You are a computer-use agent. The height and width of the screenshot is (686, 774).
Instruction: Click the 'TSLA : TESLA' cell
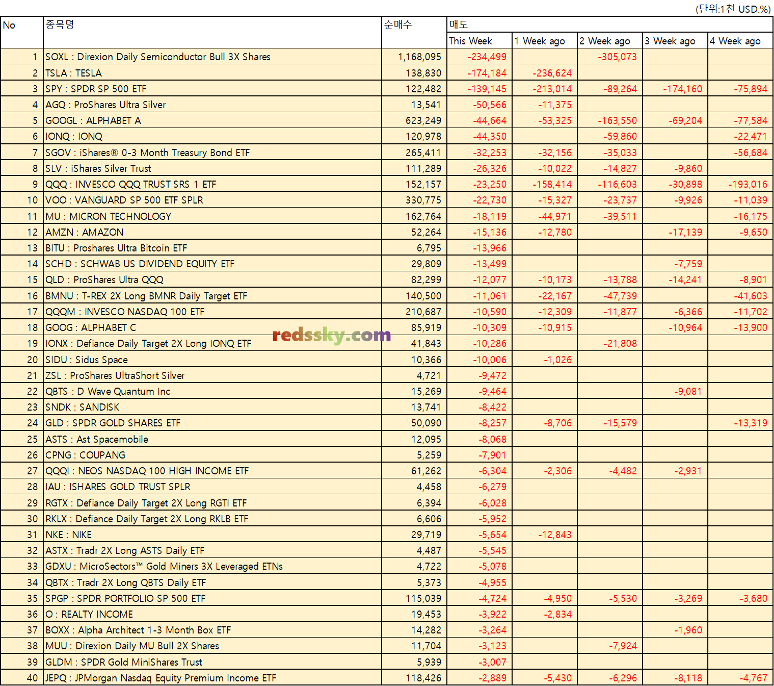point(212,73)
